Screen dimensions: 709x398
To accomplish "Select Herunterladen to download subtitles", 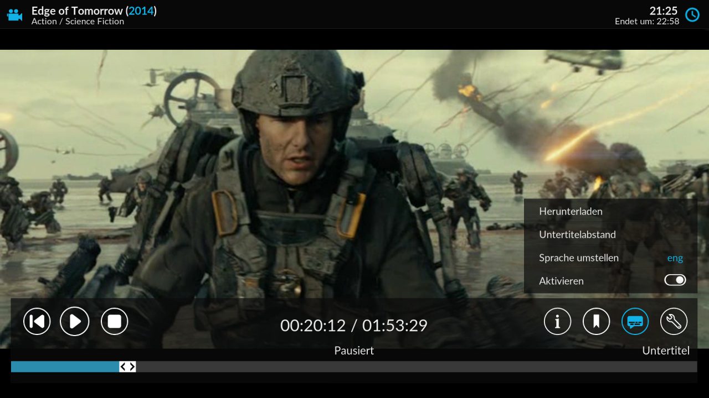I will coord(571,211).
